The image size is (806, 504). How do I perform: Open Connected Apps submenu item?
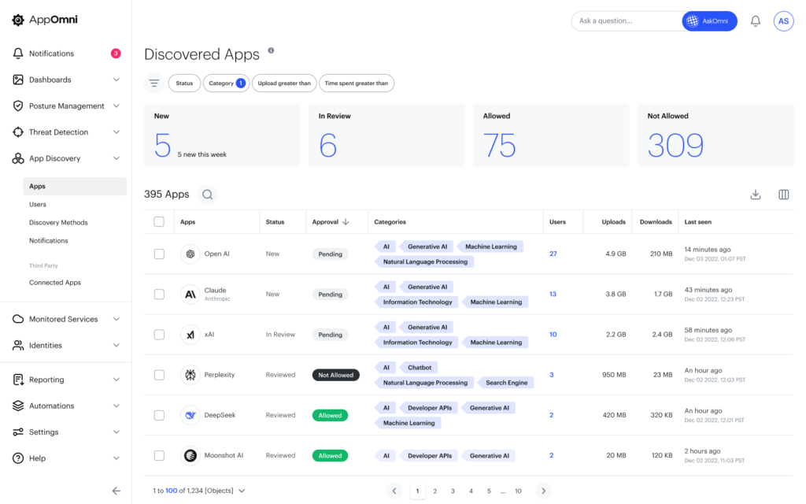coord(55,283)
